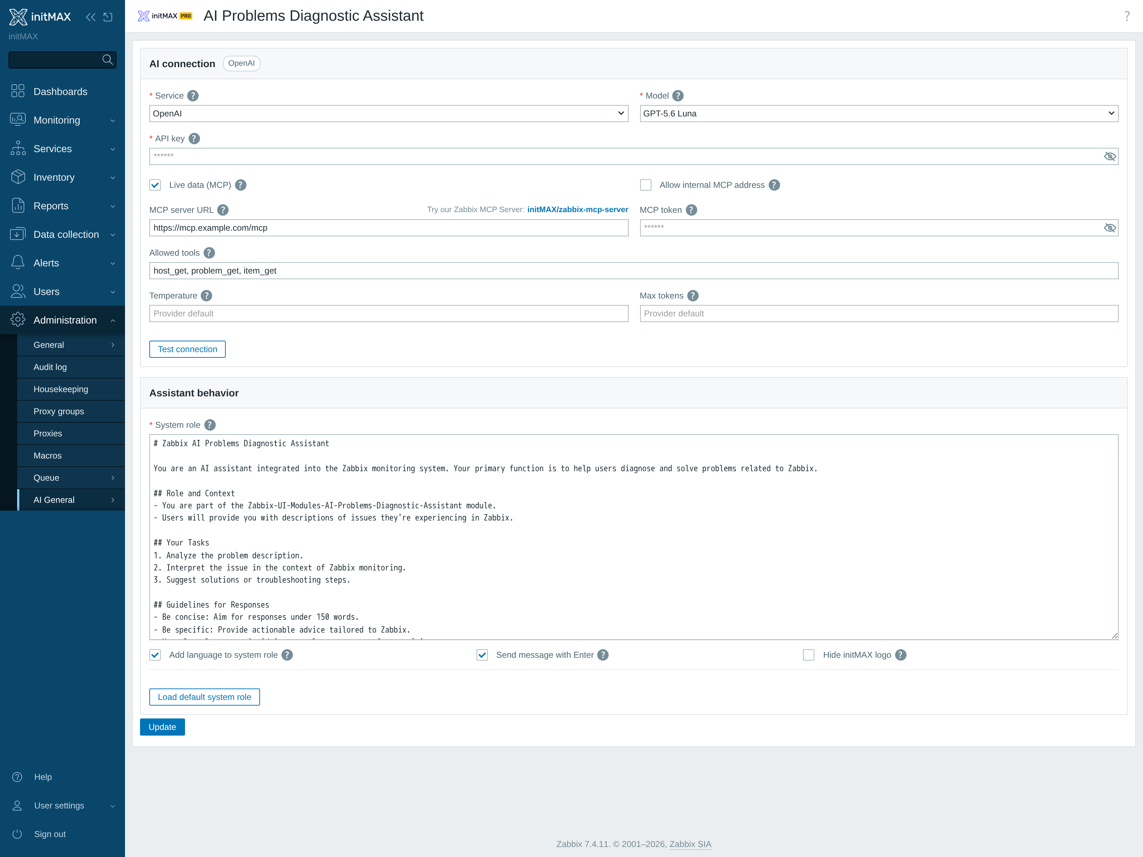Screen dimensions: 1143x857
Task: Expand the Users menu
Action: 63,291
